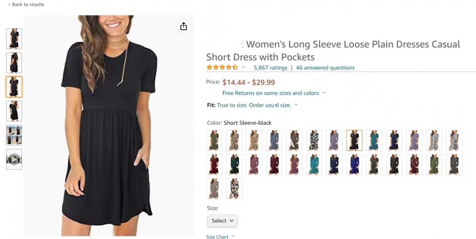
Task: Pick the burgundy short-sleeve swatch starting second row
Action: click(x=214, y=165)
